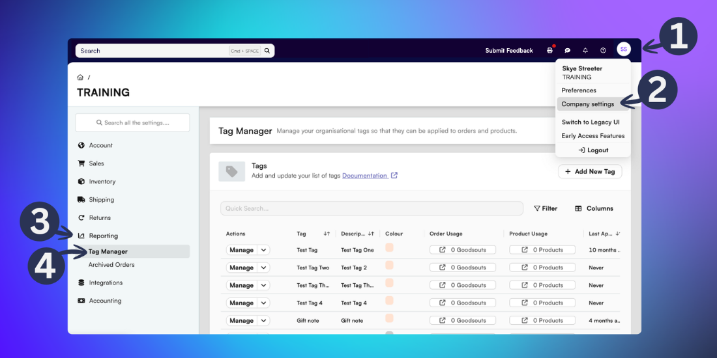Open Early Access Features

point(593,135)
